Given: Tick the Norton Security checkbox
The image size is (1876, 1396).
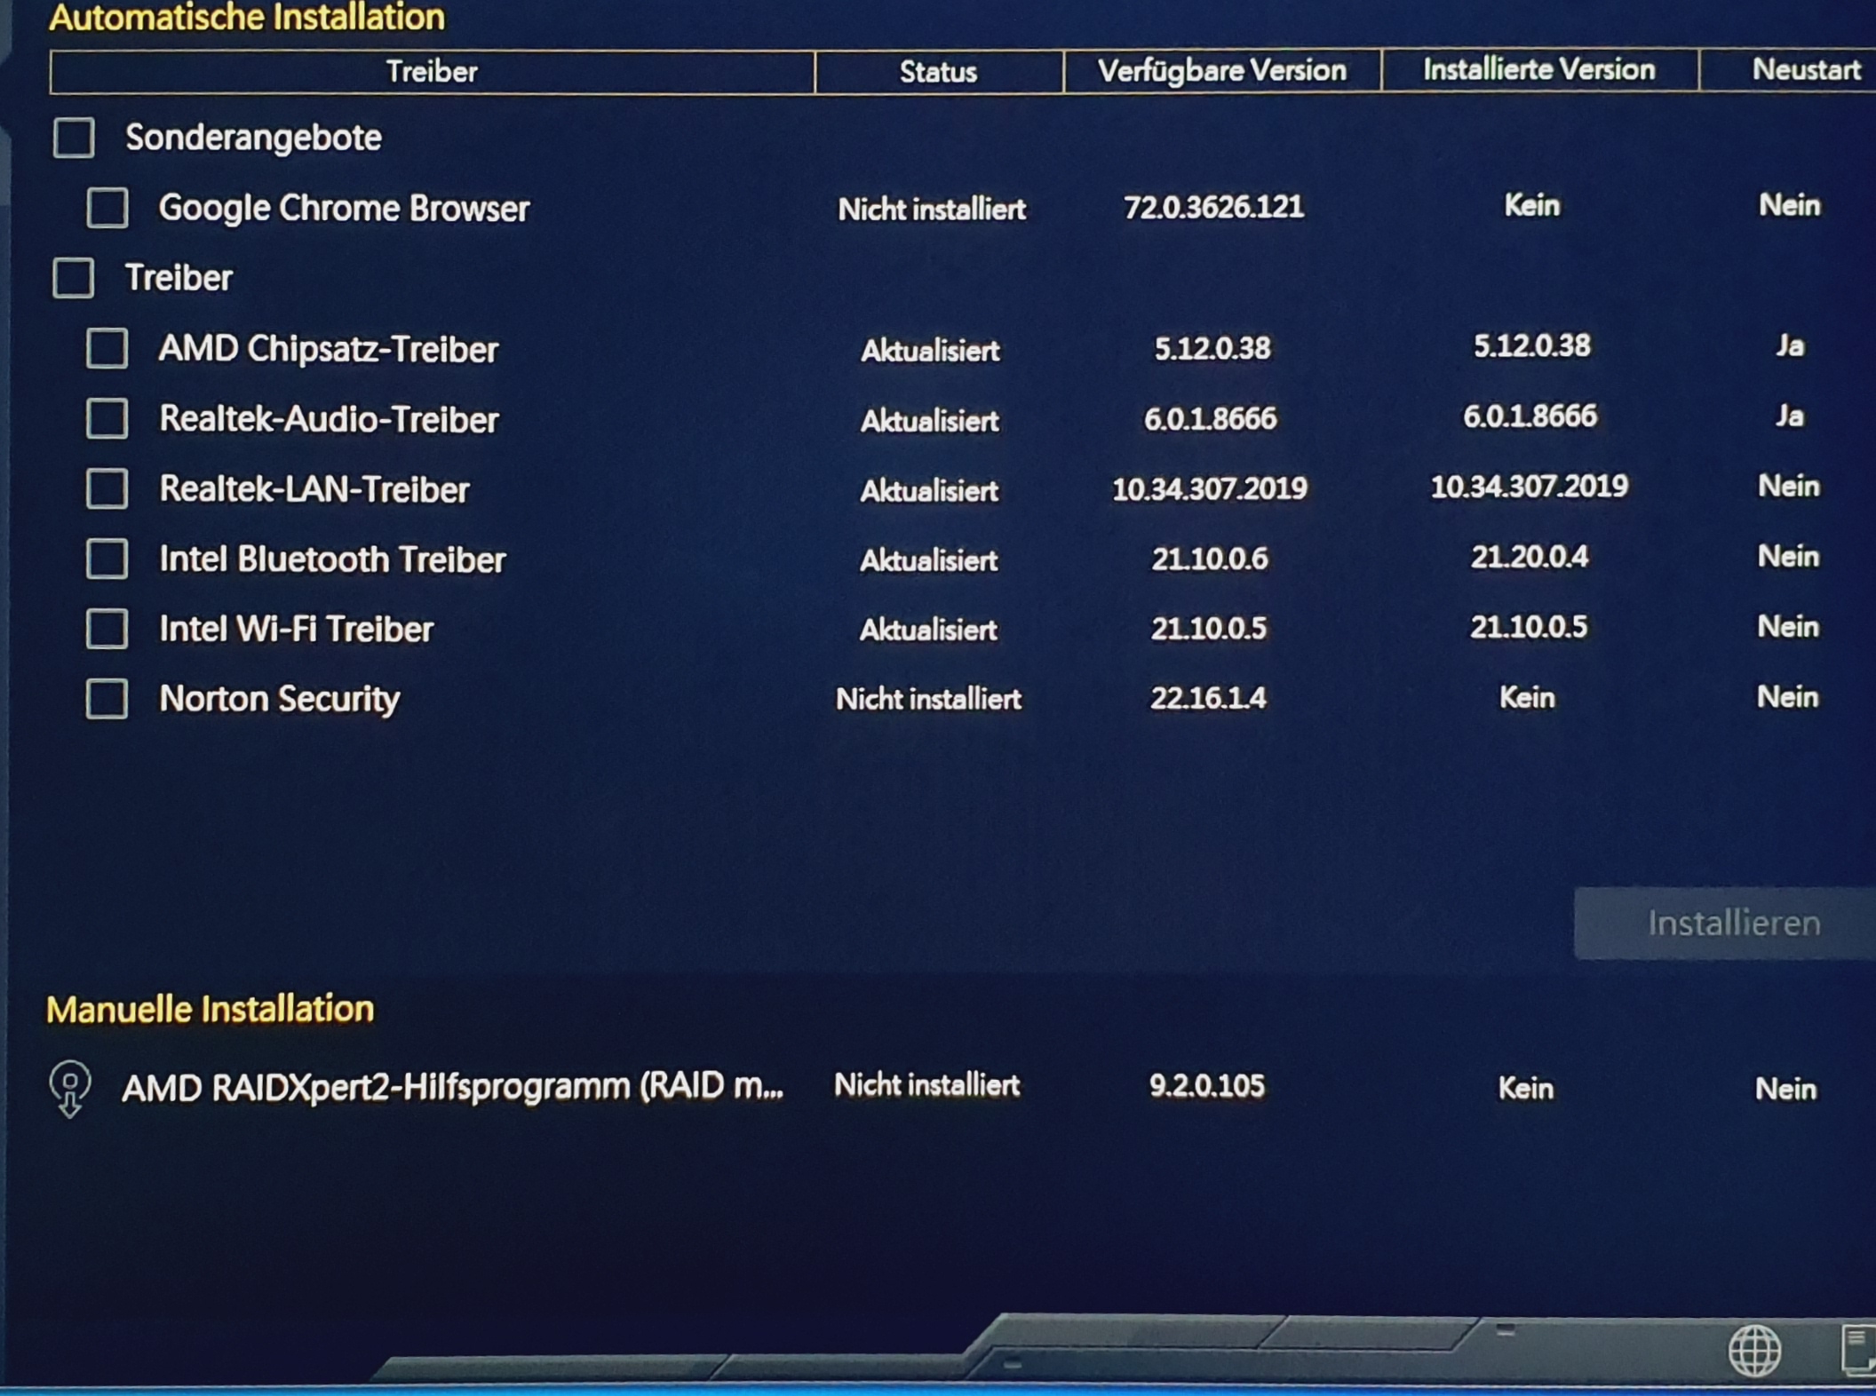Looking at the screenshot, I should 107,699.
